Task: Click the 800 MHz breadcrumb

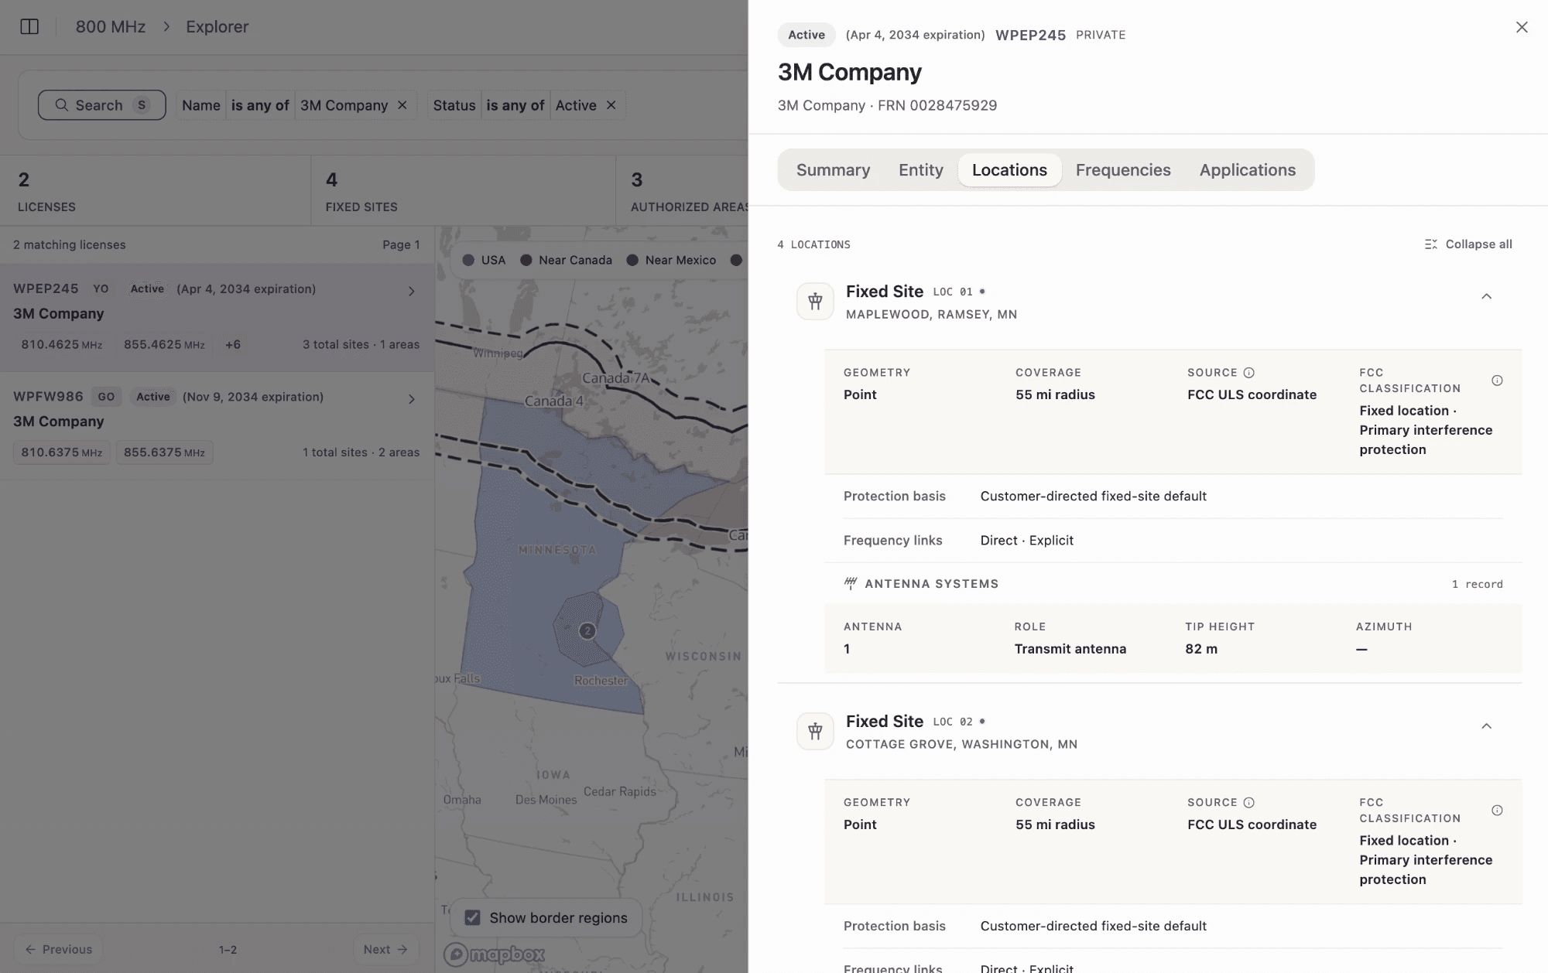Action: (x=111, y=27)
